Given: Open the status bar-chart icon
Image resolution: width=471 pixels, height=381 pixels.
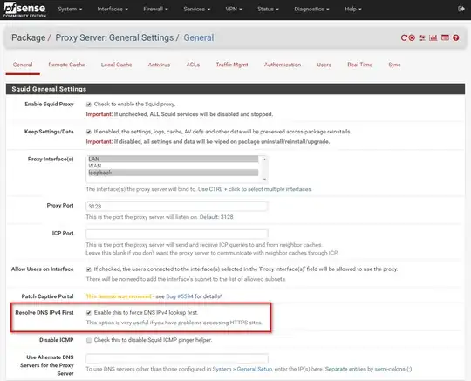Looking at the screenshot, I should pyautogui.click(x=433, y=37).
